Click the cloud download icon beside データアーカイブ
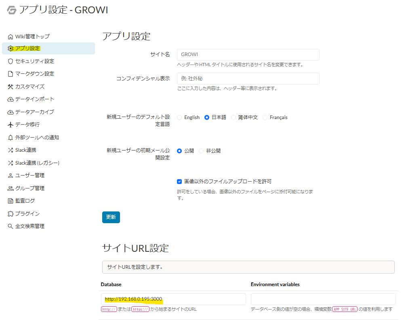 point(11,112)
